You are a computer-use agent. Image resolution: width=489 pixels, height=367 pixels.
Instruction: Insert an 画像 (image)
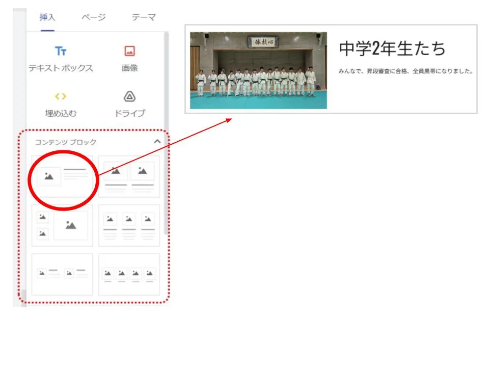(130, 59)
